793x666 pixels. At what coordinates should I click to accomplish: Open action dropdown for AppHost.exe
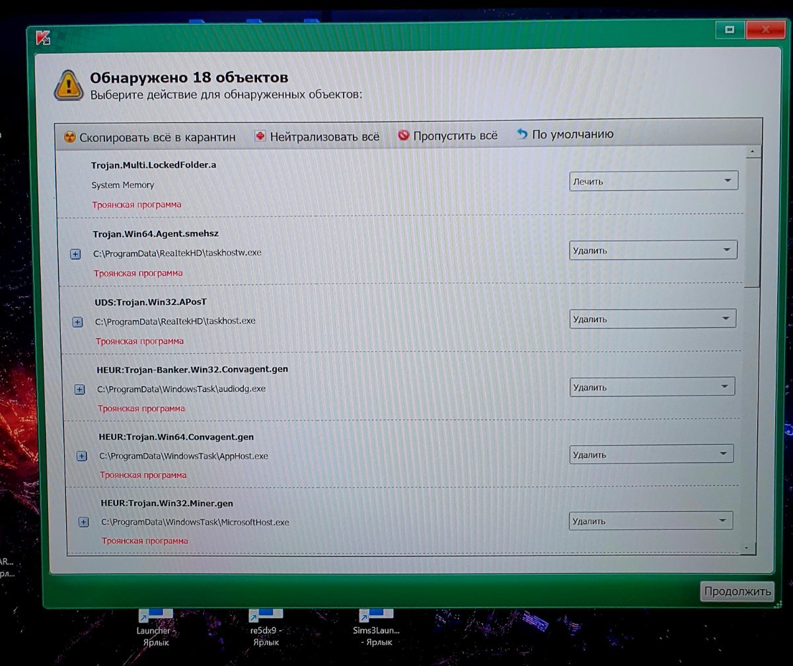point(651,454)
